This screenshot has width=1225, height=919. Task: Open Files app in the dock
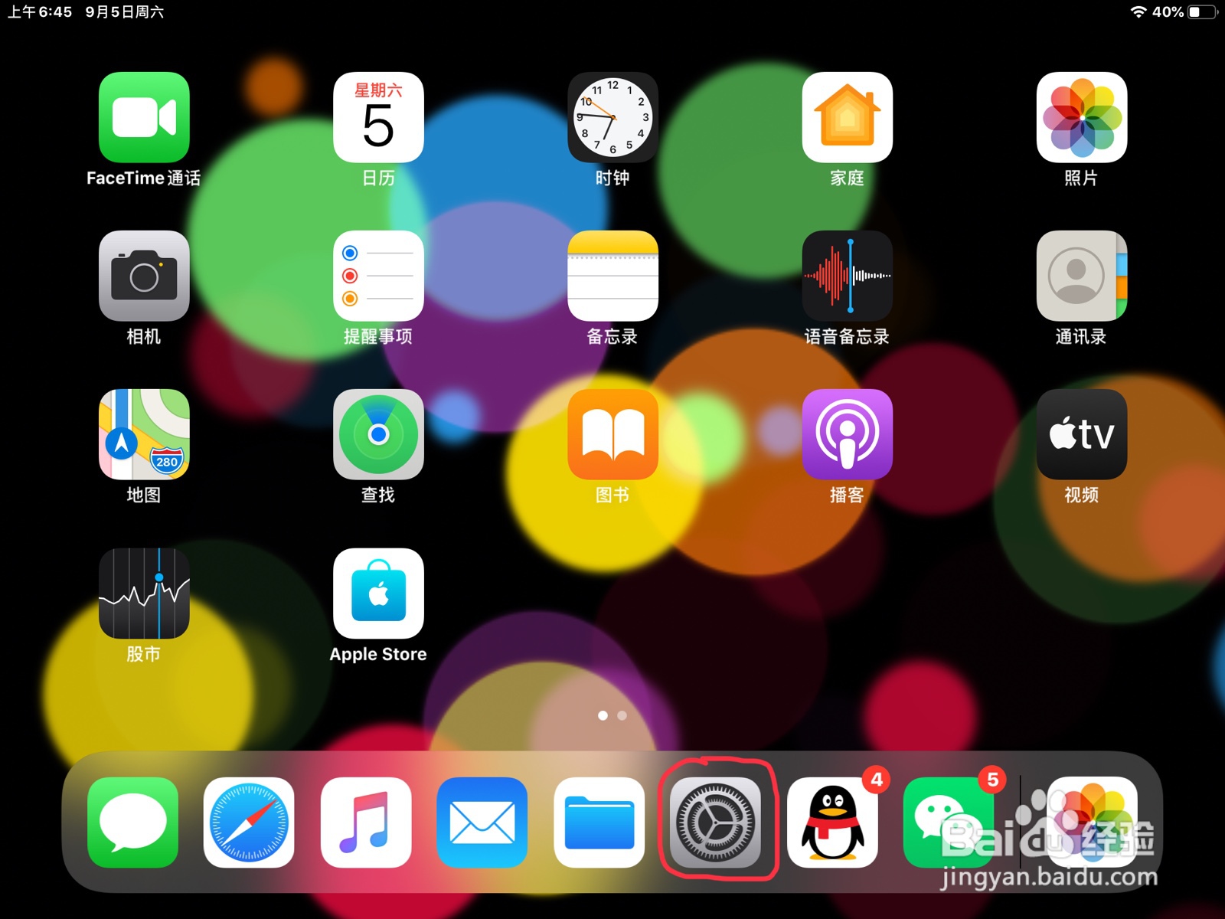click(x=599, y=823)
